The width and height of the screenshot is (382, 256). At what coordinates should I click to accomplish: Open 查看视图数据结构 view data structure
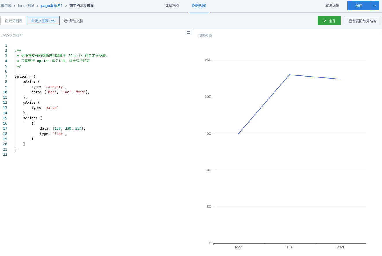362,21
